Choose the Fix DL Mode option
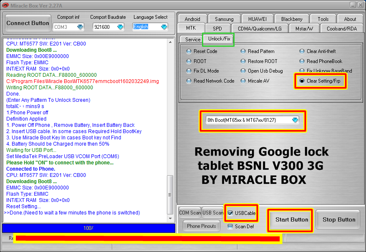366x252 pixels. coord(189,71)
